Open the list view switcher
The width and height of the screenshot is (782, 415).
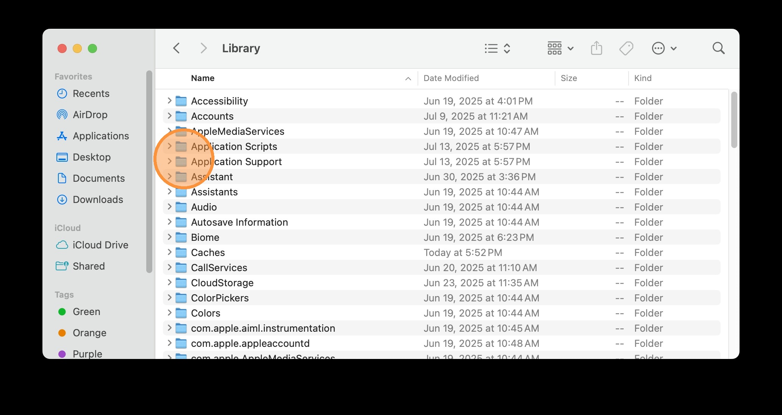[497, 48]
